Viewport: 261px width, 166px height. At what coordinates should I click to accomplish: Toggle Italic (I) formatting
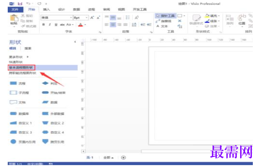click(x=49, y=24)
